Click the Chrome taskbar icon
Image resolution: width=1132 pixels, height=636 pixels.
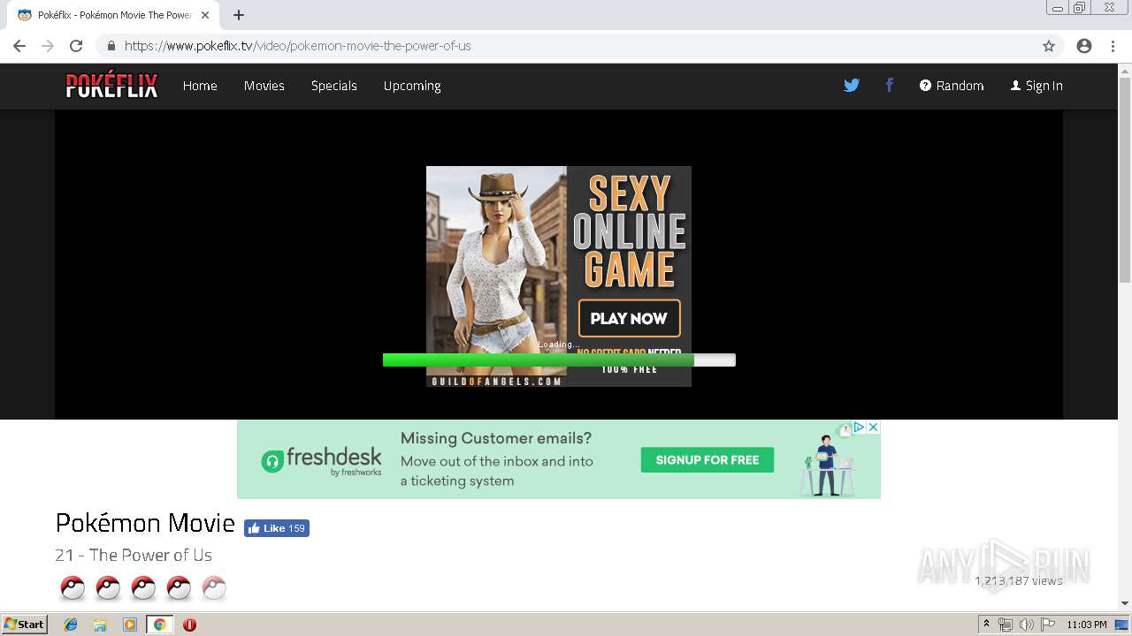point(159,625)
